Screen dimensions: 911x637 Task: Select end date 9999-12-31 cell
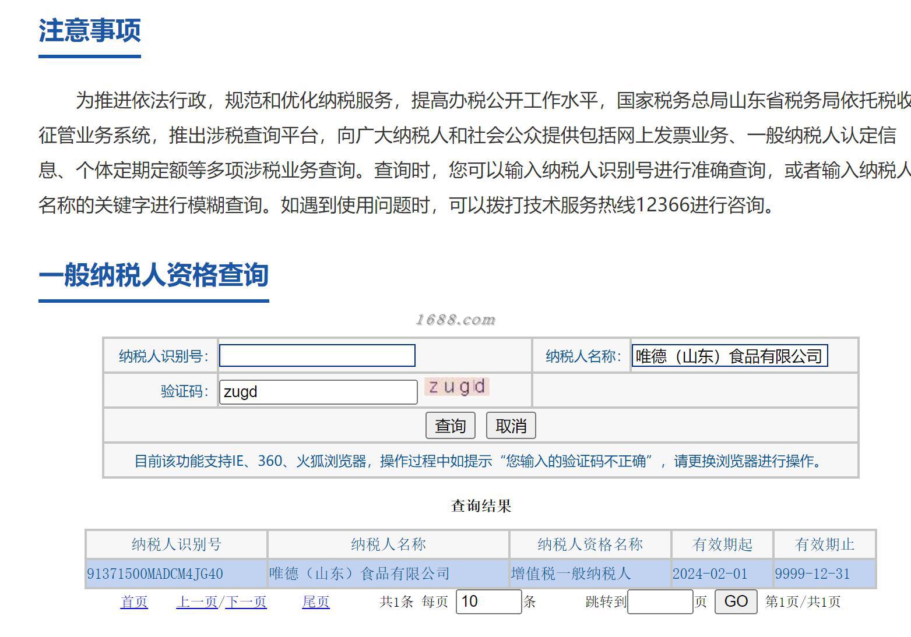click(x=825, y=574)
